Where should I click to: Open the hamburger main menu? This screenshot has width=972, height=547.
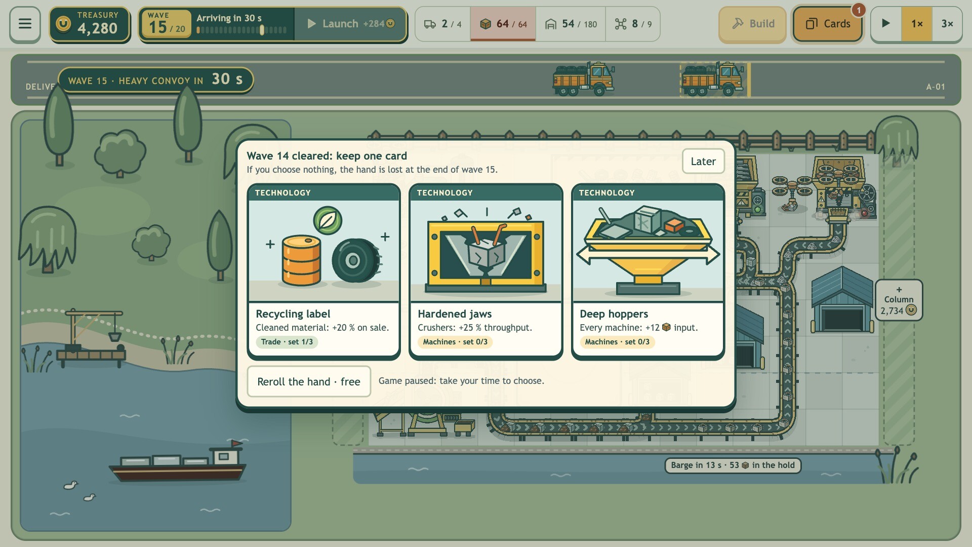coord(25,24)
